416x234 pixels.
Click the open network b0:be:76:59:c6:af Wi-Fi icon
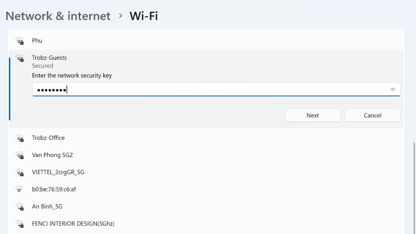19,190
